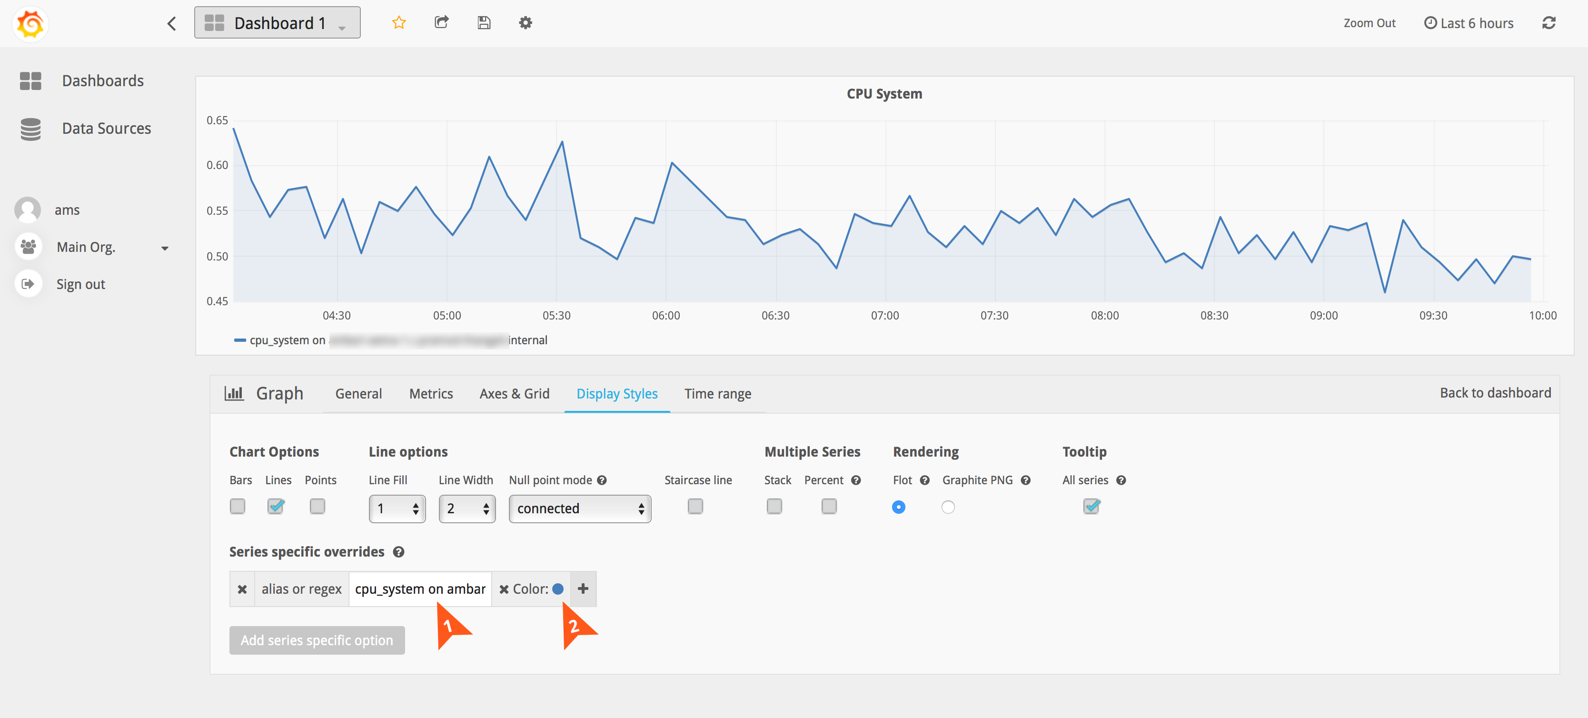Click Add series specific option button
The height and width of the screenshot is (718, 1588).
point(317,640)
